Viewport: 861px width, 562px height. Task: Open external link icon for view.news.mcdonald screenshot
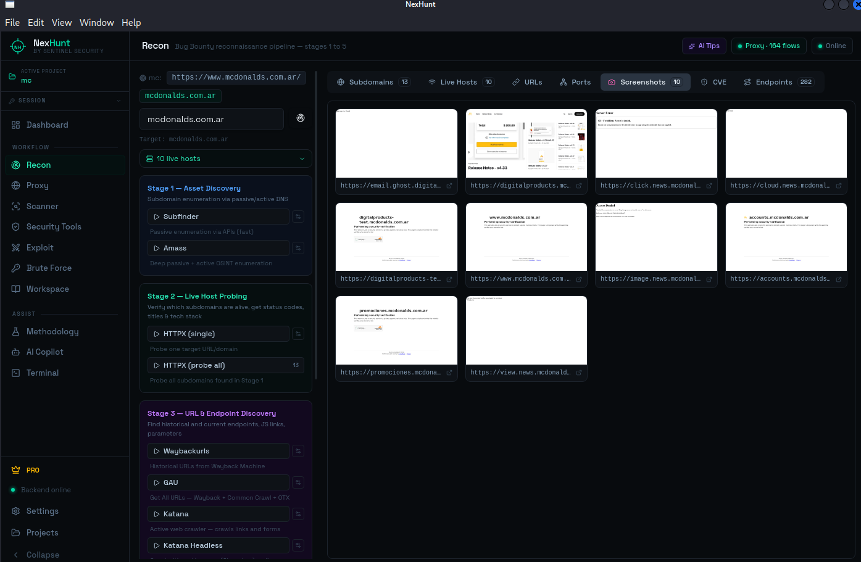(x=579, y=373)
